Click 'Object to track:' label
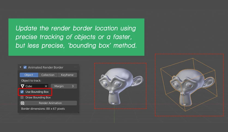228x132 pixels. (31, 80)
